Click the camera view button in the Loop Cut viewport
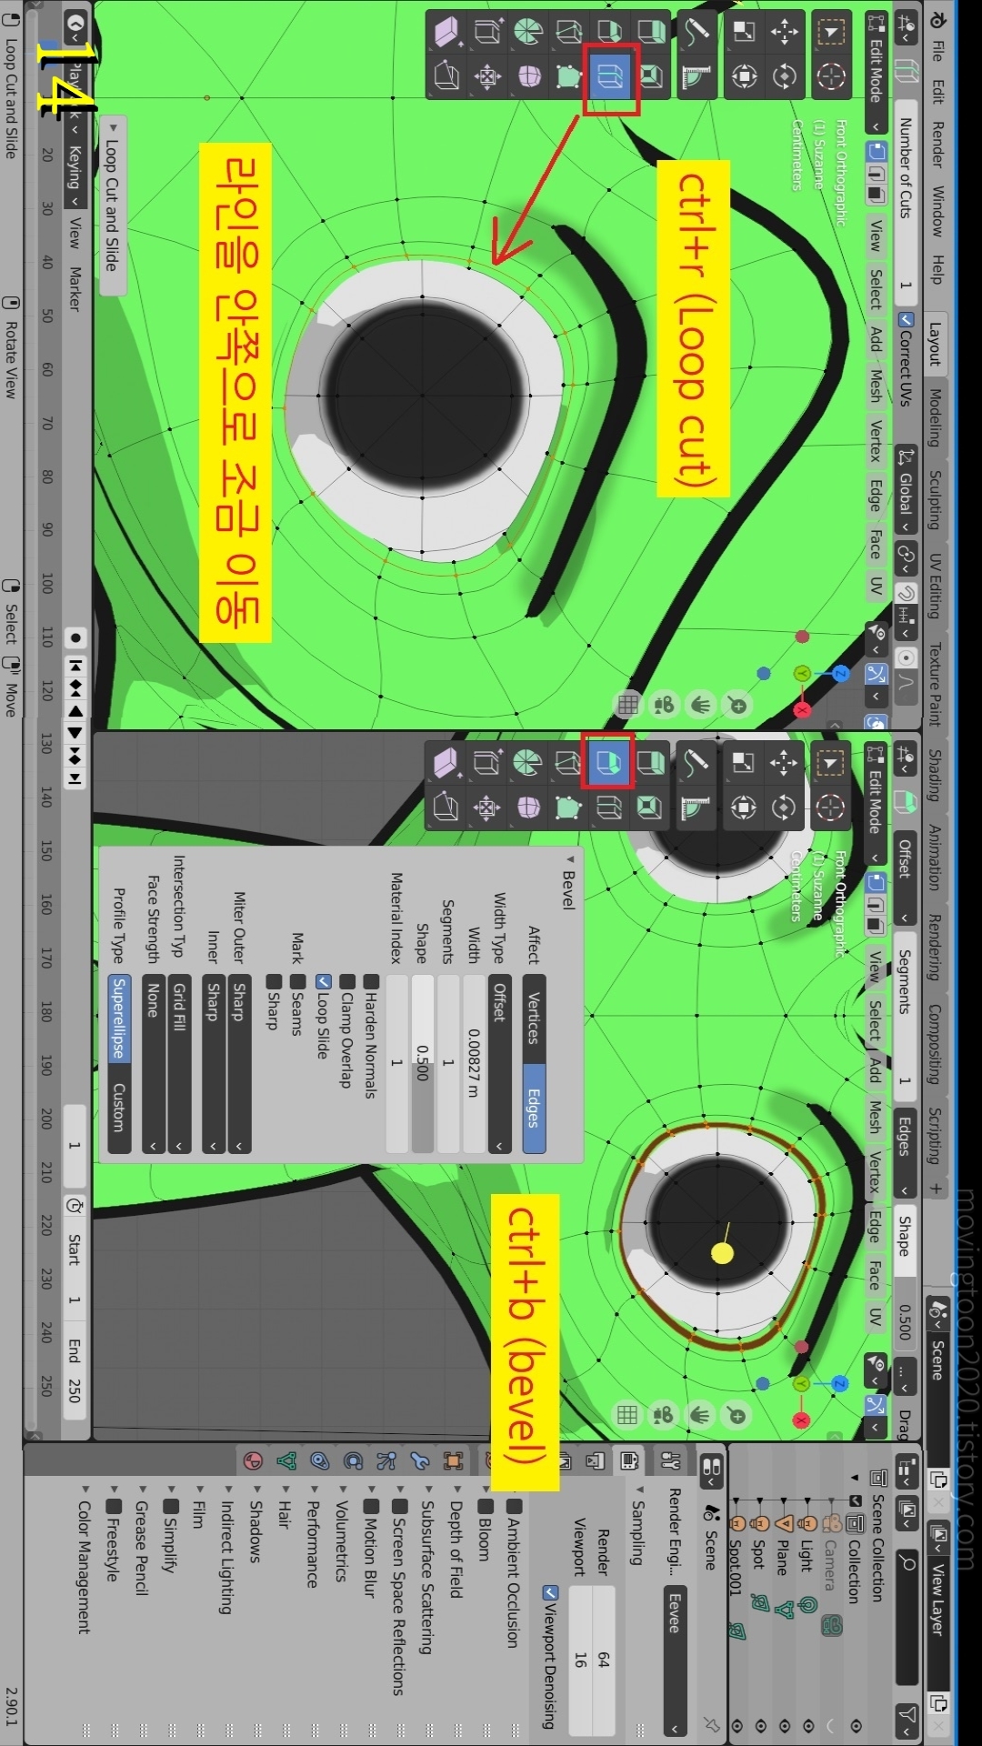 click(x=664, y=705)
